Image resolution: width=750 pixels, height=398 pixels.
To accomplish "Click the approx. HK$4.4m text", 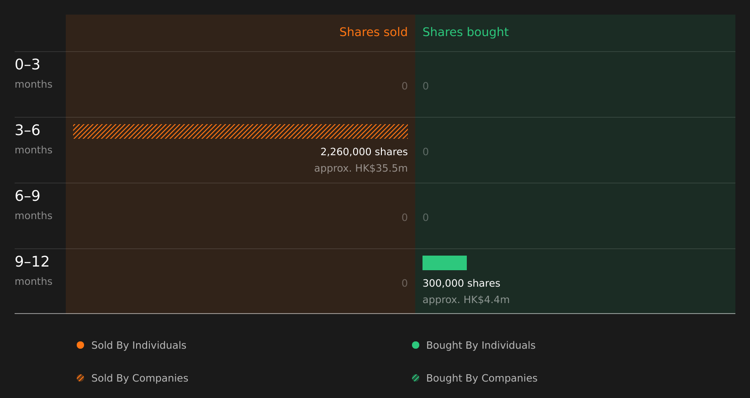I will [466, 299].
